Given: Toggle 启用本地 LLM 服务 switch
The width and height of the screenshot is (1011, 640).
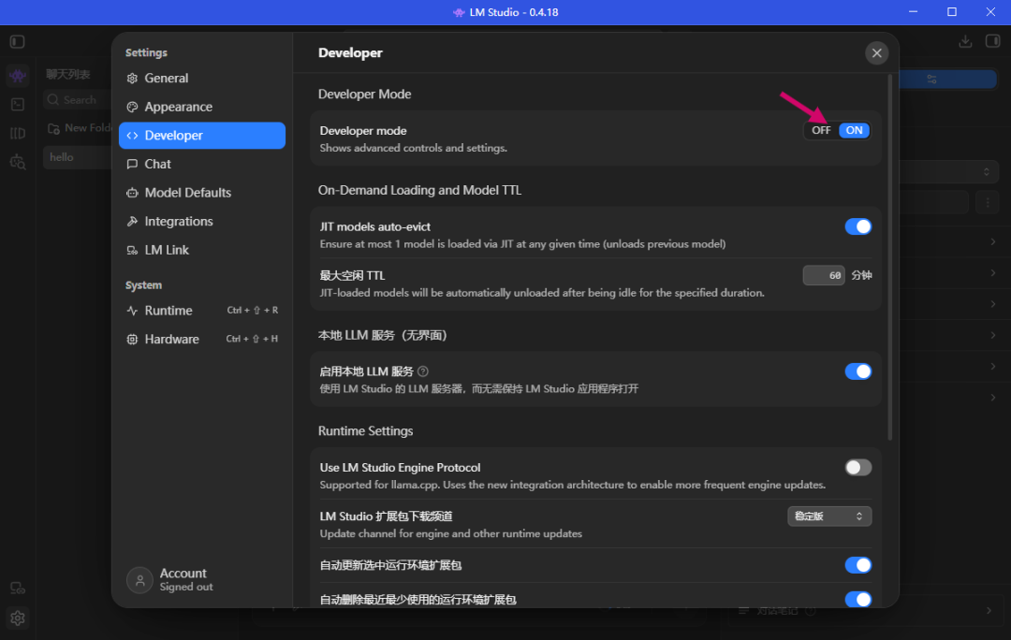Looking at the screenshot, I should (x=858, y=371).
